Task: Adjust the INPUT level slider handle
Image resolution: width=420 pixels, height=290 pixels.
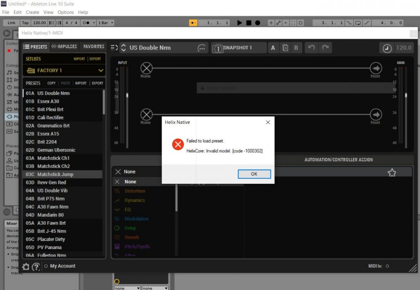Action: coord(127,95)
